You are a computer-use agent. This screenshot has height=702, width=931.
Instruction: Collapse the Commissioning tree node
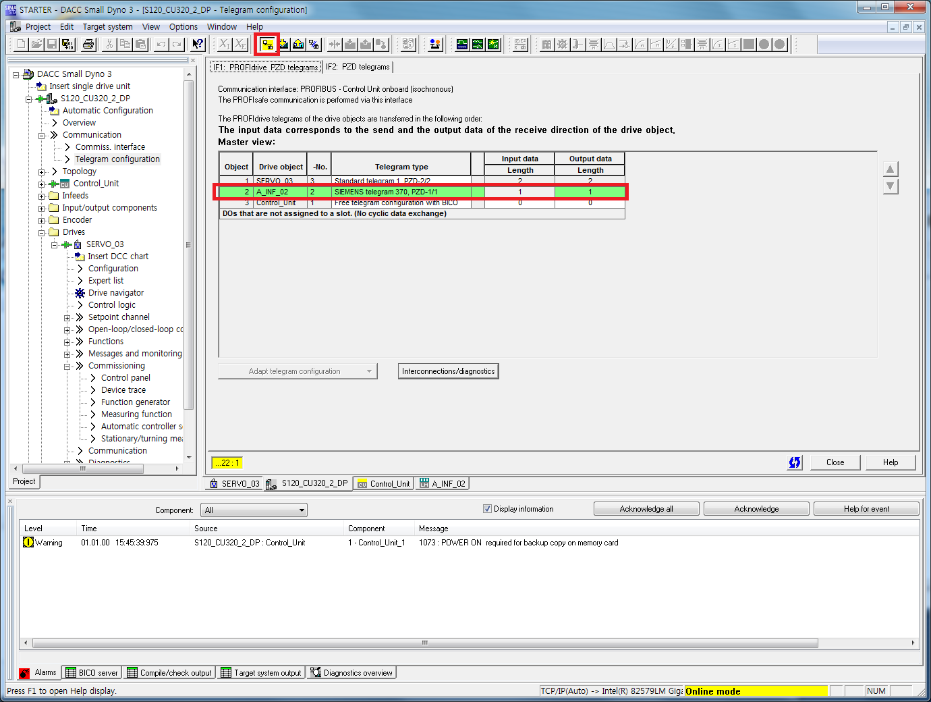point(67,367)
